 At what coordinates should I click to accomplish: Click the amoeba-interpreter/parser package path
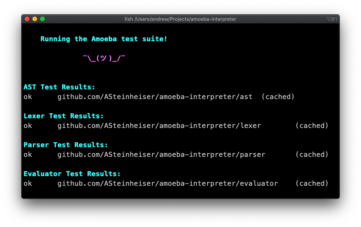[161, 155]
